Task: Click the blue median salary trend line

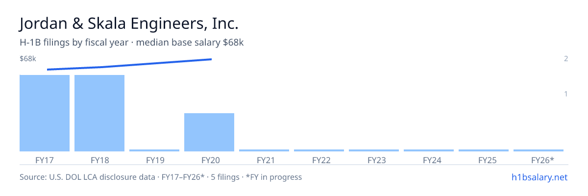Action: (129, 64)
